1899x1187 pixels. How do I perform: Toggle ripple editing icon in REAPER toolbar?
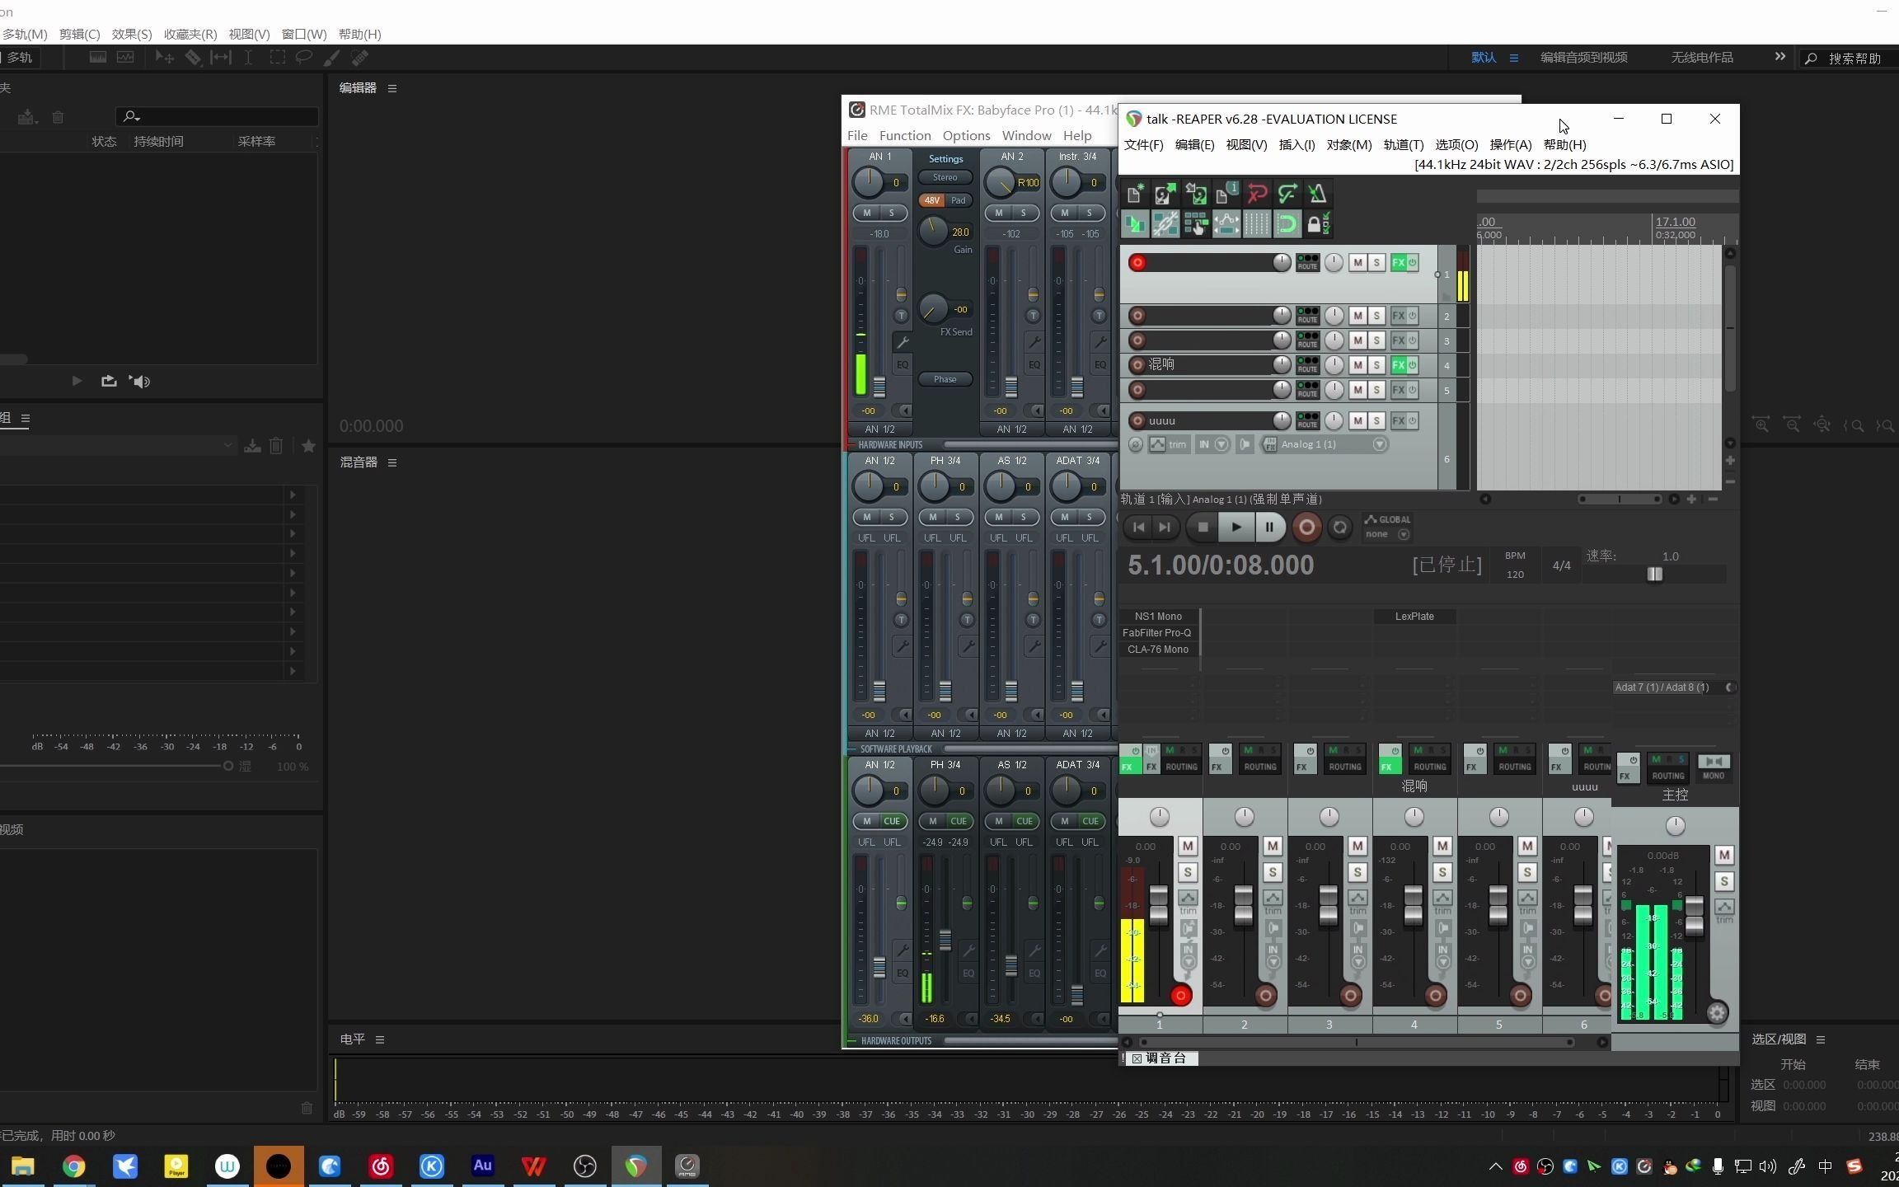point(1196,223)
